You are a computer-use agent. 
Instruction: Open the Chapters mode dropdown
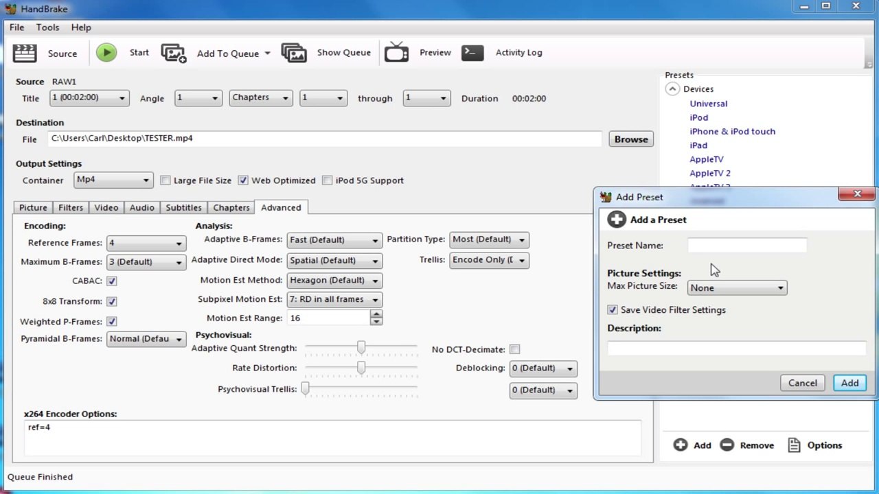[x=261, y=98]
